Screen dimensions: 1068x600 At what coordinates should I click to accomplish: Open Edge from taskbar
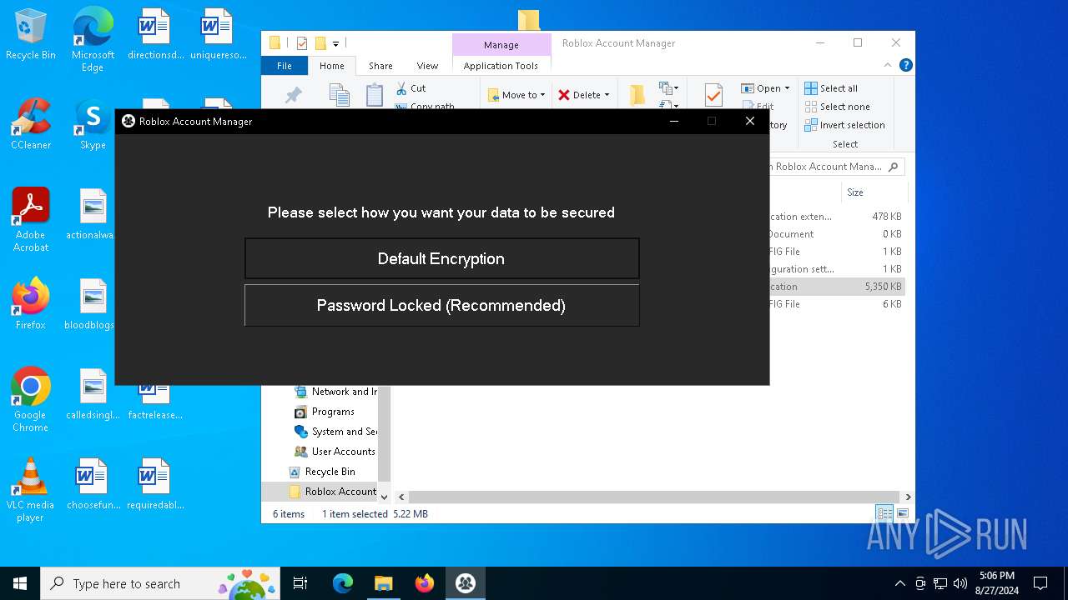pos(343,583)
